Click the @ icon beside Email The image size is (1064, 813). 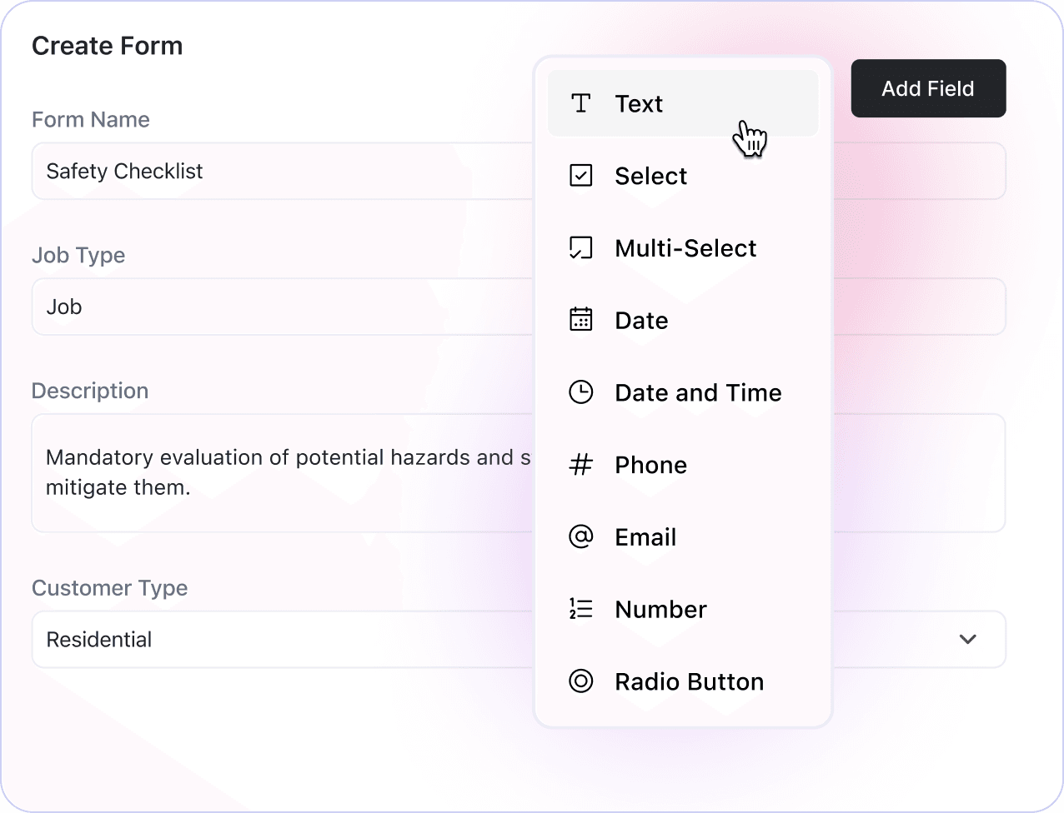[580, 536]
